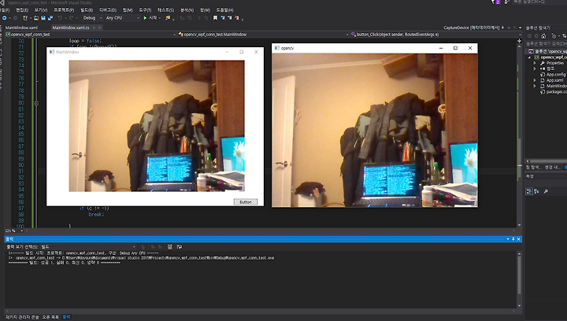Click the Solution Explorer search field
The height and width of the screenshot is (321, 567).
point(546,44)
